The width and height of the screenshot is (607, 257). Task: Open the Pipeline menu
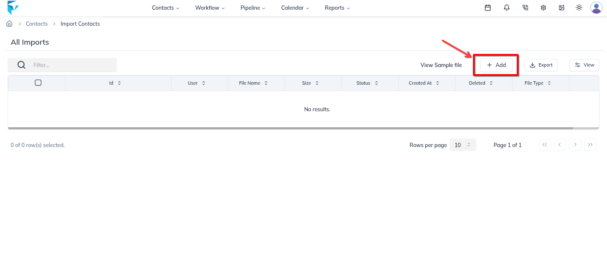[253, 8]
